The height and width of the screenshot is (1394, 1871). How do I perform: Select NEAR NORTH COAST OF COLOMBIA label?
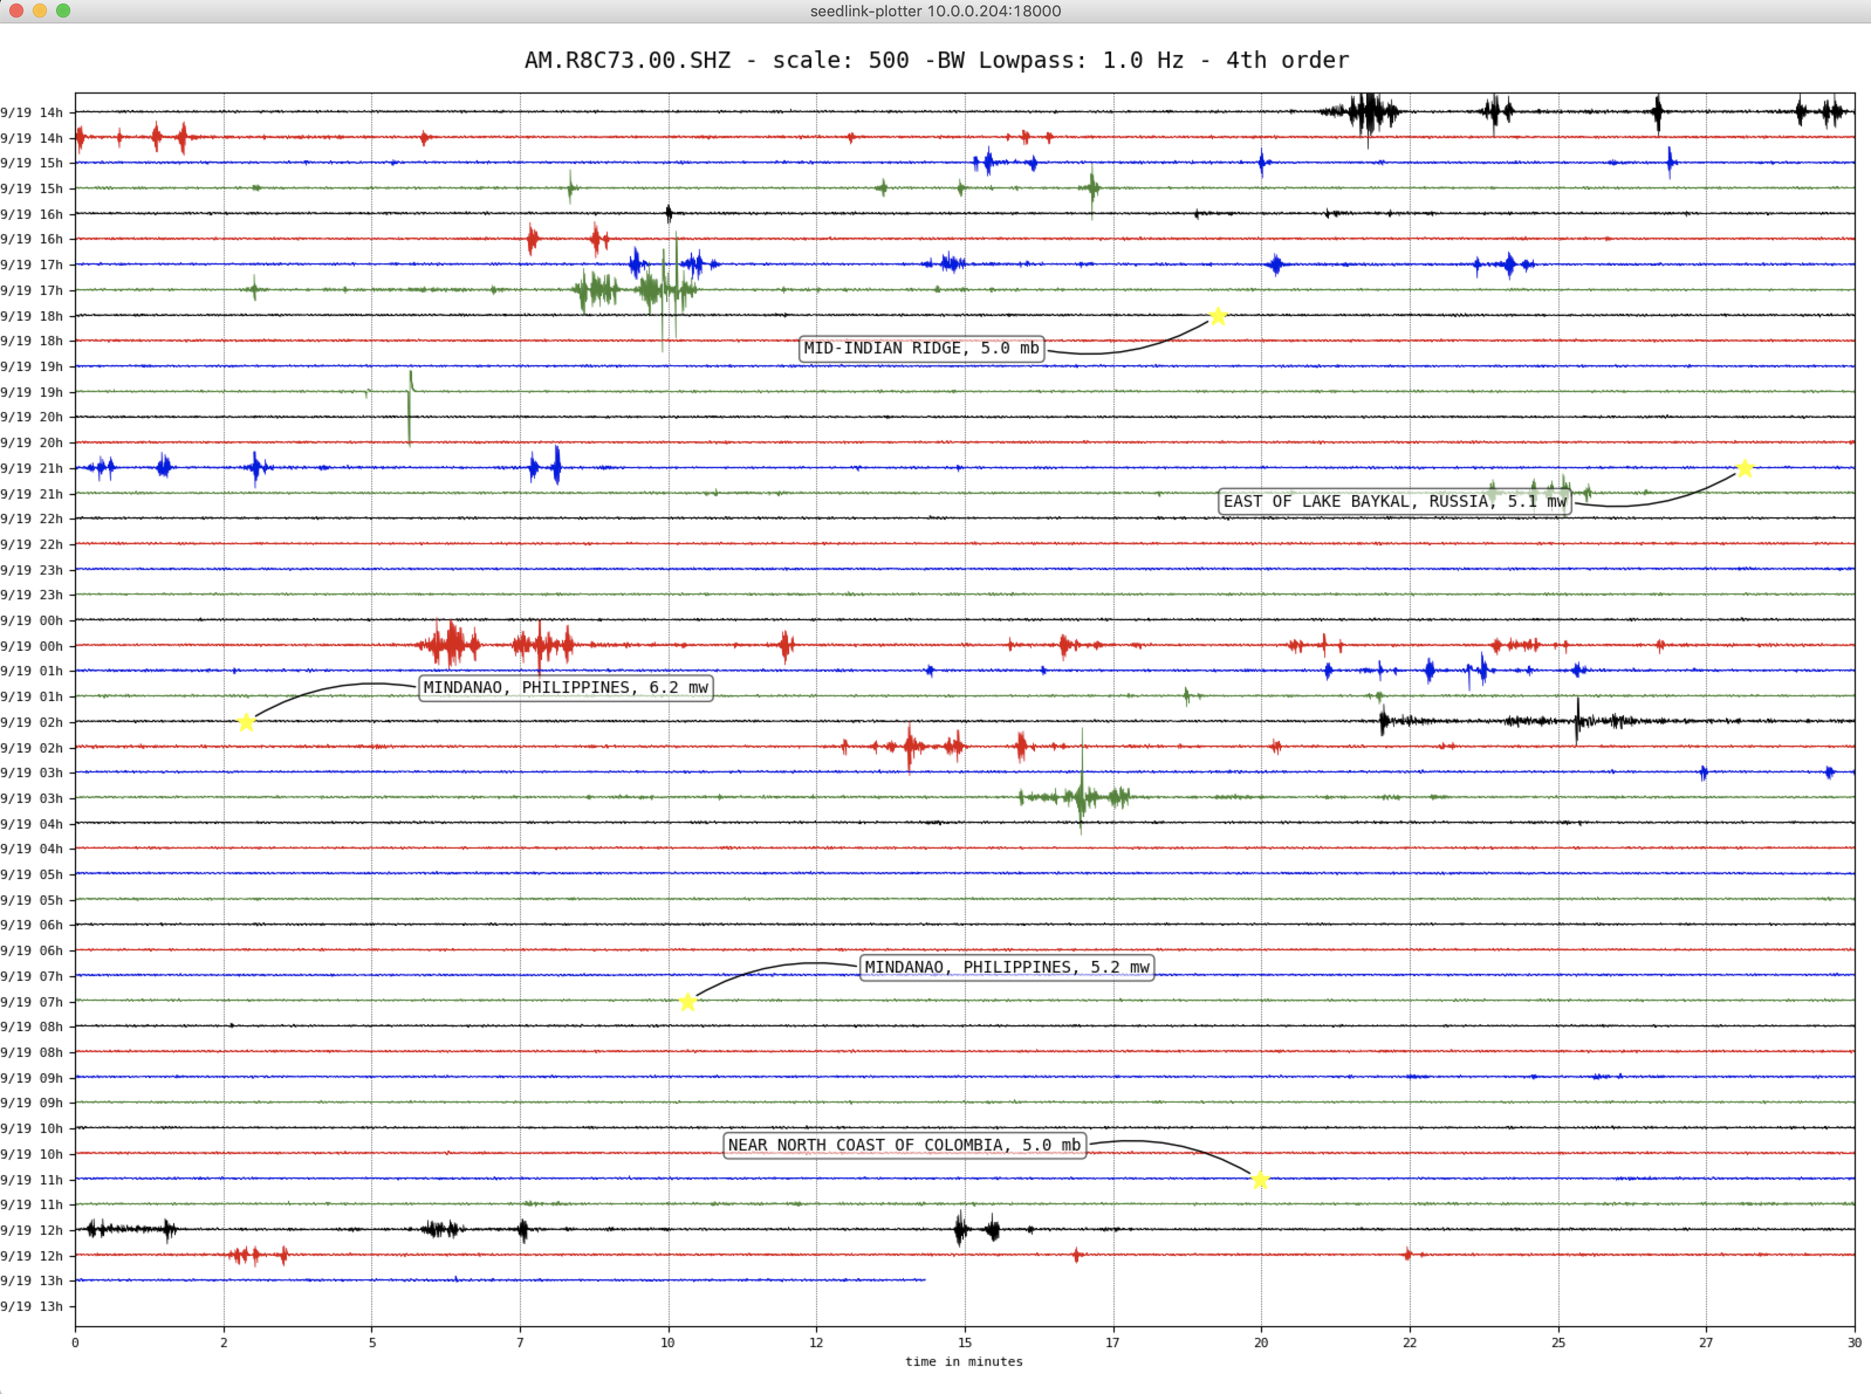pyautogui.click(x=904, y=1145)
